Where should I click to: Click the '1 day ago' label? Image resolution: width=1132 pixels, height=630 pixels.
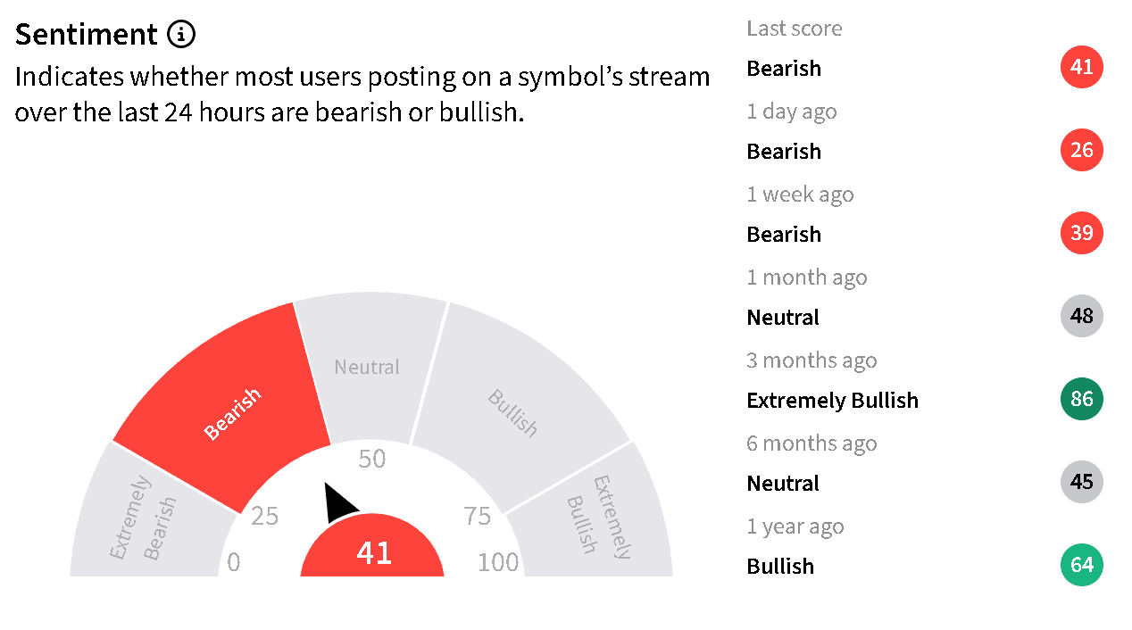[792, 112]
